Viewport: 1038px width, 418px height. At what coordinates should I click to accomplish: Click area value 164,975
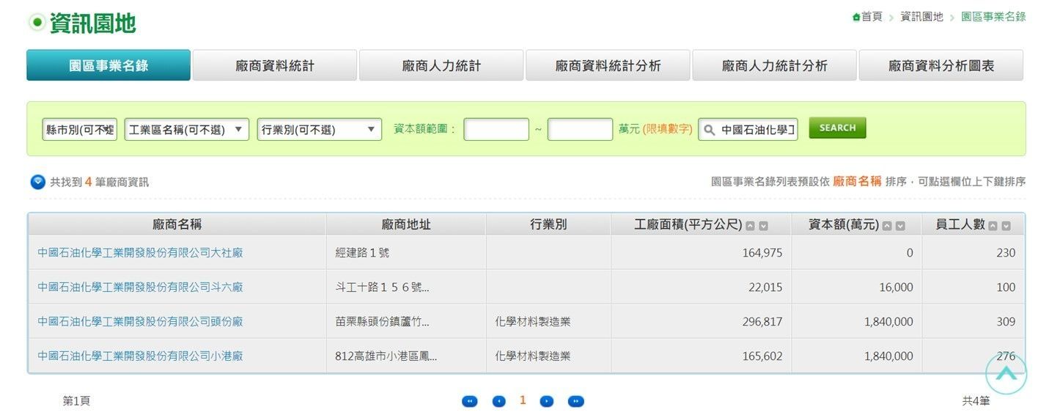(762, 252)
